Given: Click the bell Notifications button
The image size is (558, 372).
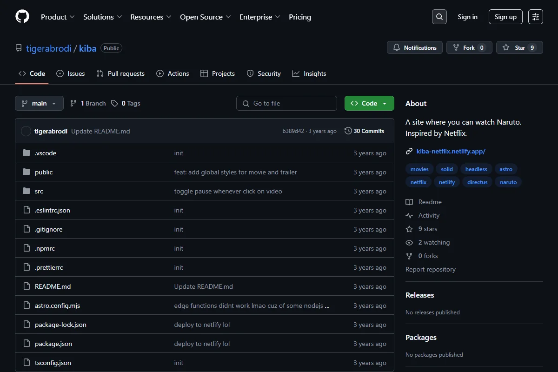Looking at the screenshot, I should pyautogui.click(x=415, y=47).
